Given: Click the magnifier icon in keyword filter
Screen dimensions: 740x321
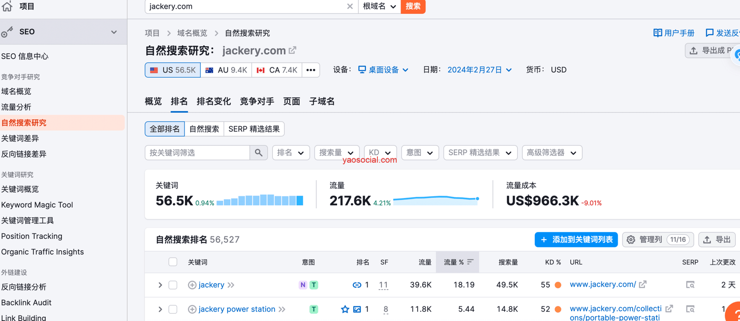Looking at the screenshot, I should click(x=259, y=153).
